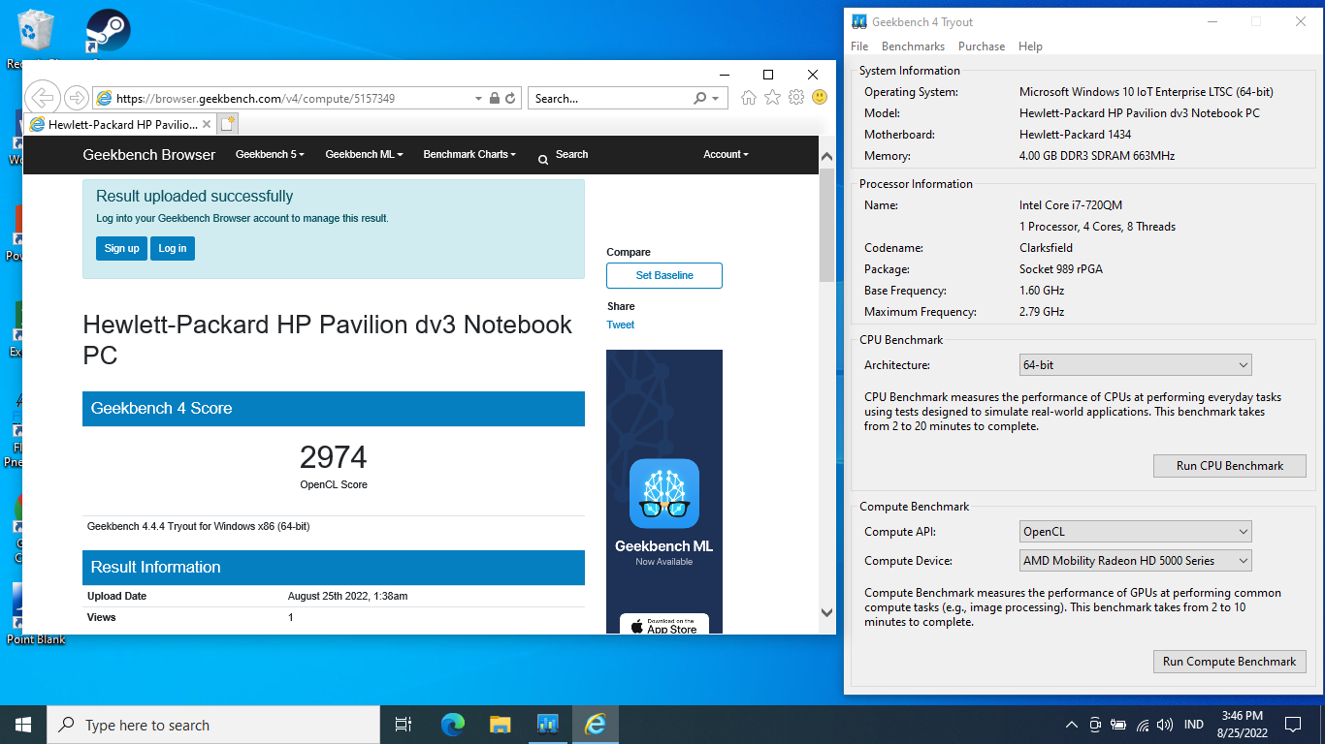Open the network Wi-Fi tray icon

pos(1142,725)
